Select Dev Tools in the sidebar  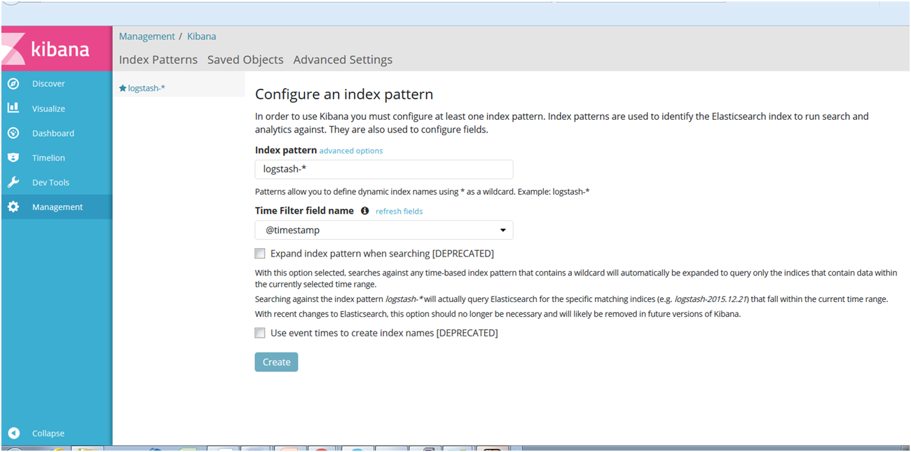[x=50, y=182]
